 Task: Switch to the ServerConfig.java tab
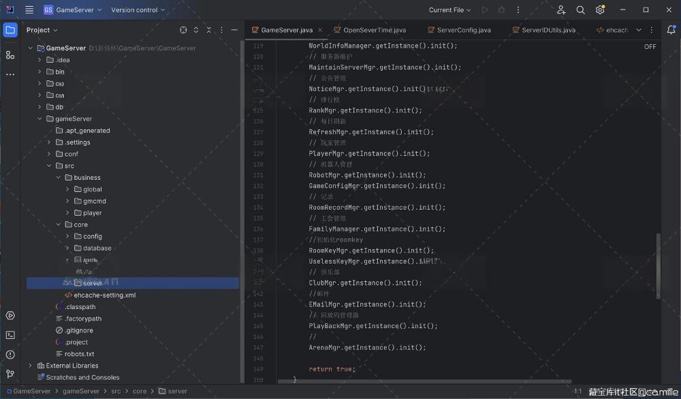click(x=463, y=30)
